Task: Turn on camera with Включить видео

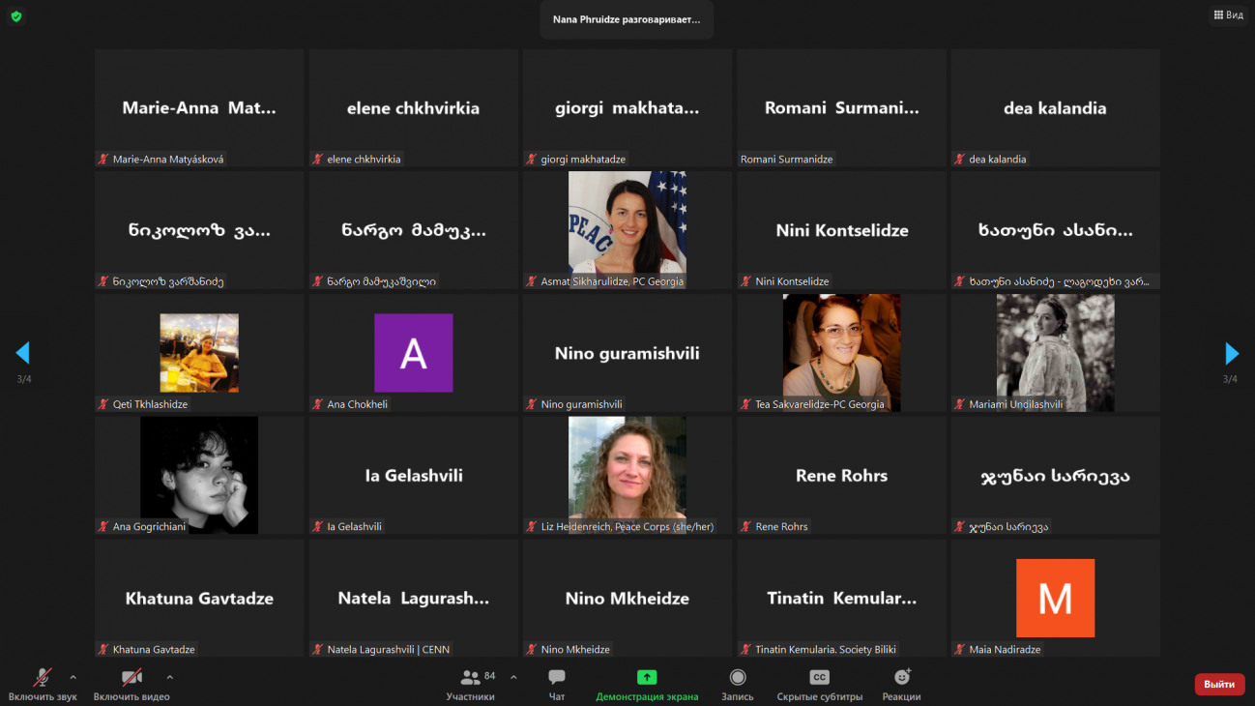Action: point(131,678)
